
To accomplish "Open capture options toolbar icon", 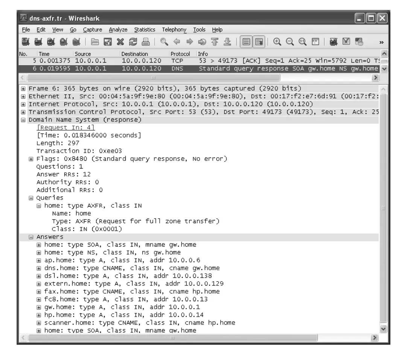I will [38, 41].
